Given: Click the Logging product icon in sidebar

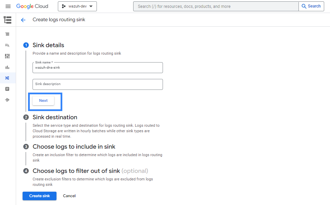Looking at the screenshot, I should (x=8, y=20).
